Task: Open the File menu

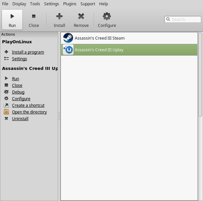Action: click(x=5, y=4)
